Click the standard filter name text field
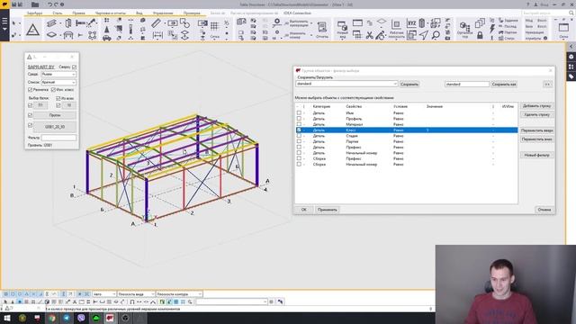 point(466,84)
